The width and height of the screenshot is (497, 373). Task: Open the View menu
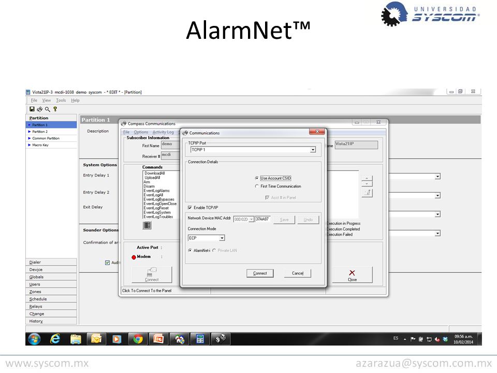(46, 100)
